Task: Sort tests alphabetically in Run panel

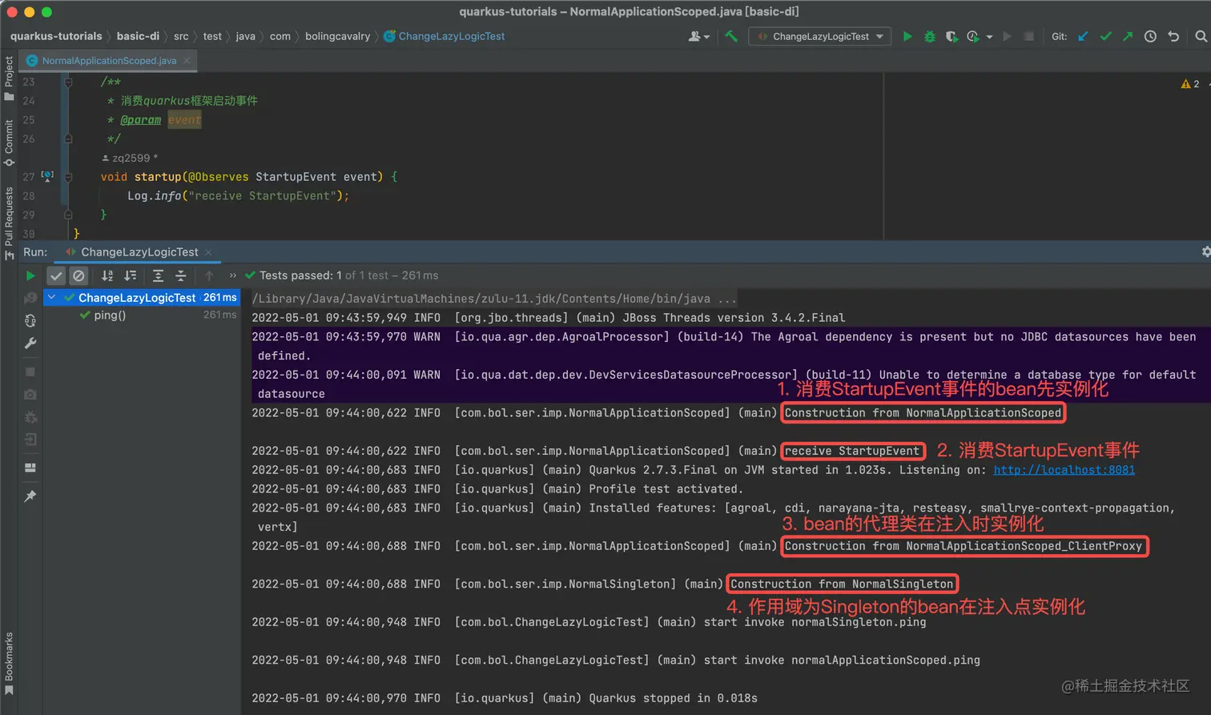Action: point(107,275)
